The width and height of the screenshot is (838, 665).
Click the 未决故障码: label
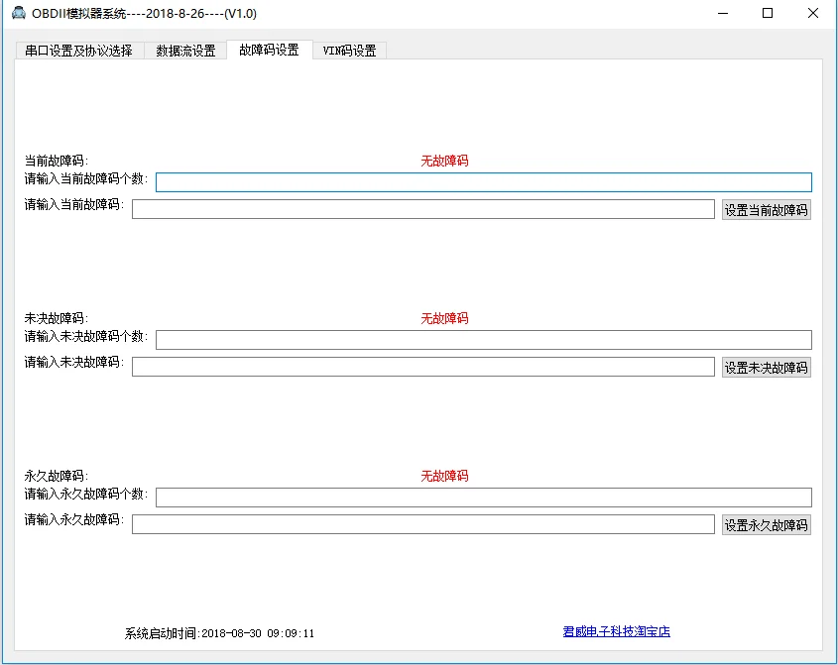click(57, 318)
